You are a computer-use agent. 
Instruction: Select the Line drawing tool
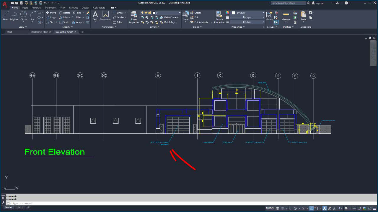click(x=5, y=15)
